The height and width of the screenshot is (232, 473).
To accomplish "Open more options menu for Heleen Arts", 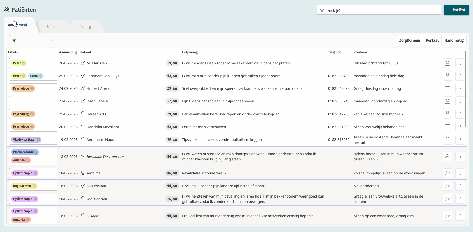I will tap(460, 114).
